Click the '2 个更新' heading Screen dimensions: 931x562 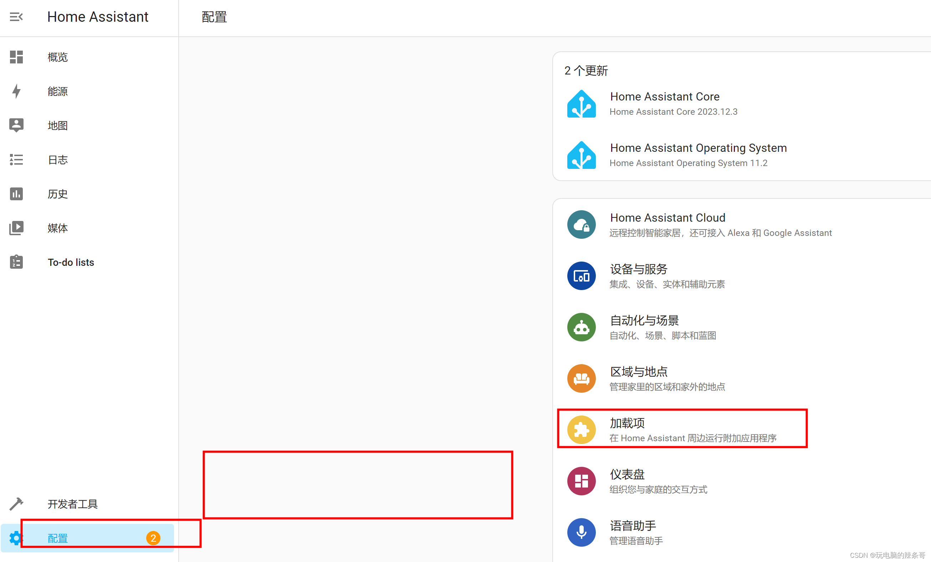pos(586,71)
